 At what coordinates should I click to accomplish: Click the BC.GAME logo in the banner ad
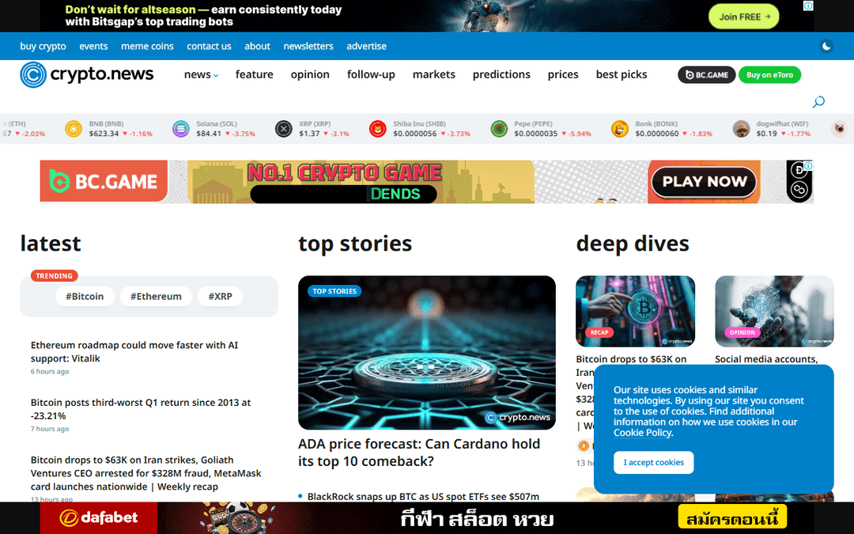coord(104,181)
